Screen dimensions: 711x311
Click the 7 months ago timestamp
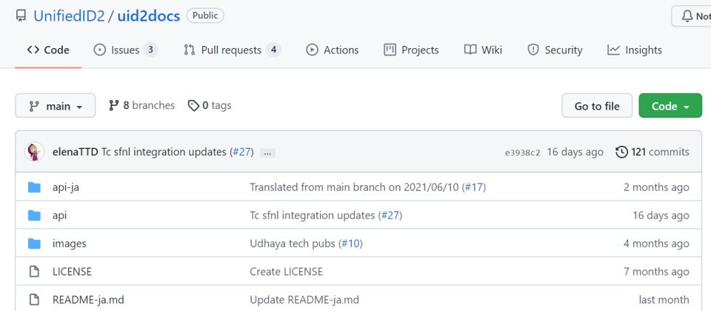pyautogui.click(x=656, y=272)
